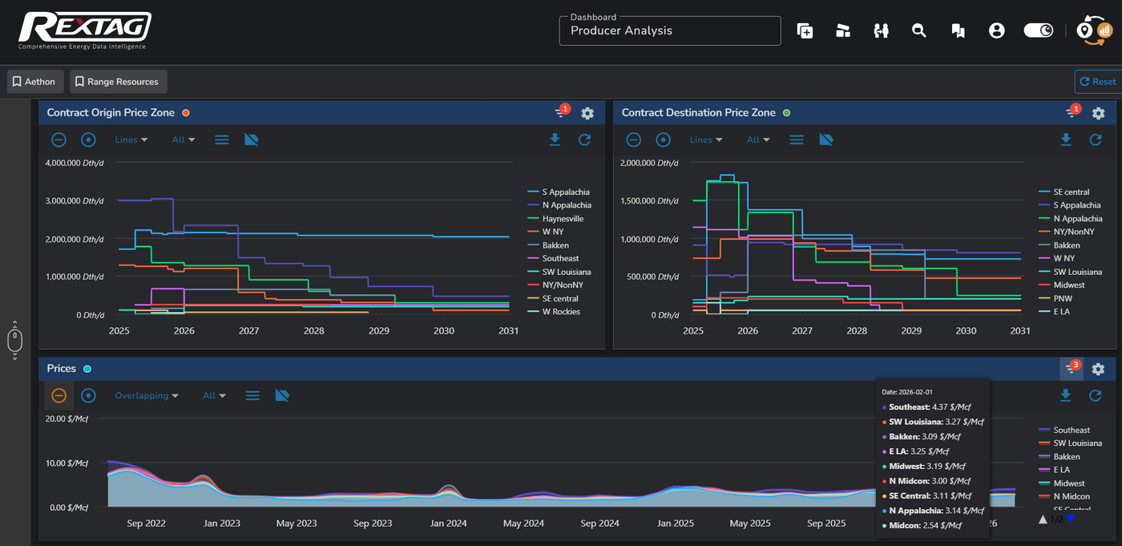Open the Overlapping dropdown in Prices panel

[147, 395]
